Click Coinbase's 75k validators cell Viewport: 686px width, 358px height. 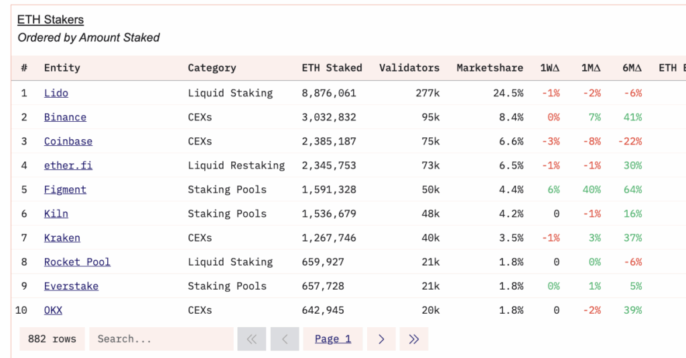point(431,141)
